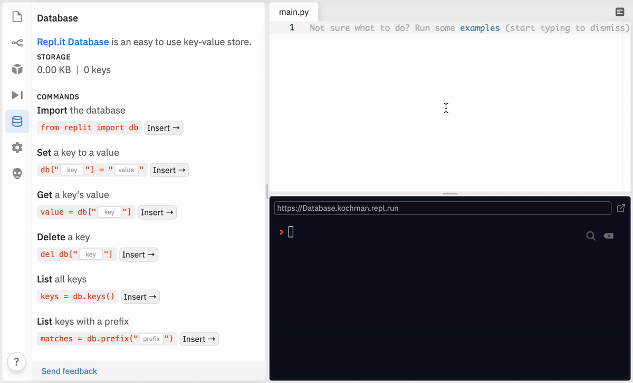Clear the console with the backspace icon
Viewport: 633px width, 383px height.
(608, 236)
